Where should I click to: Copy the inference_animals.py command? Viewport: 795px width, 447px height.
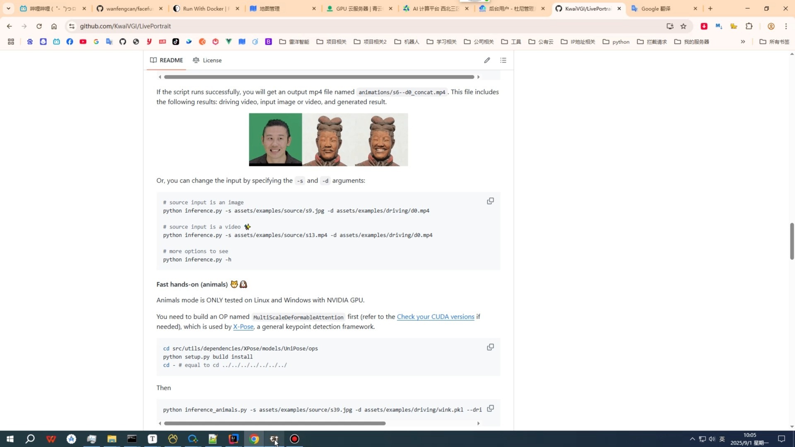point(490,409)
